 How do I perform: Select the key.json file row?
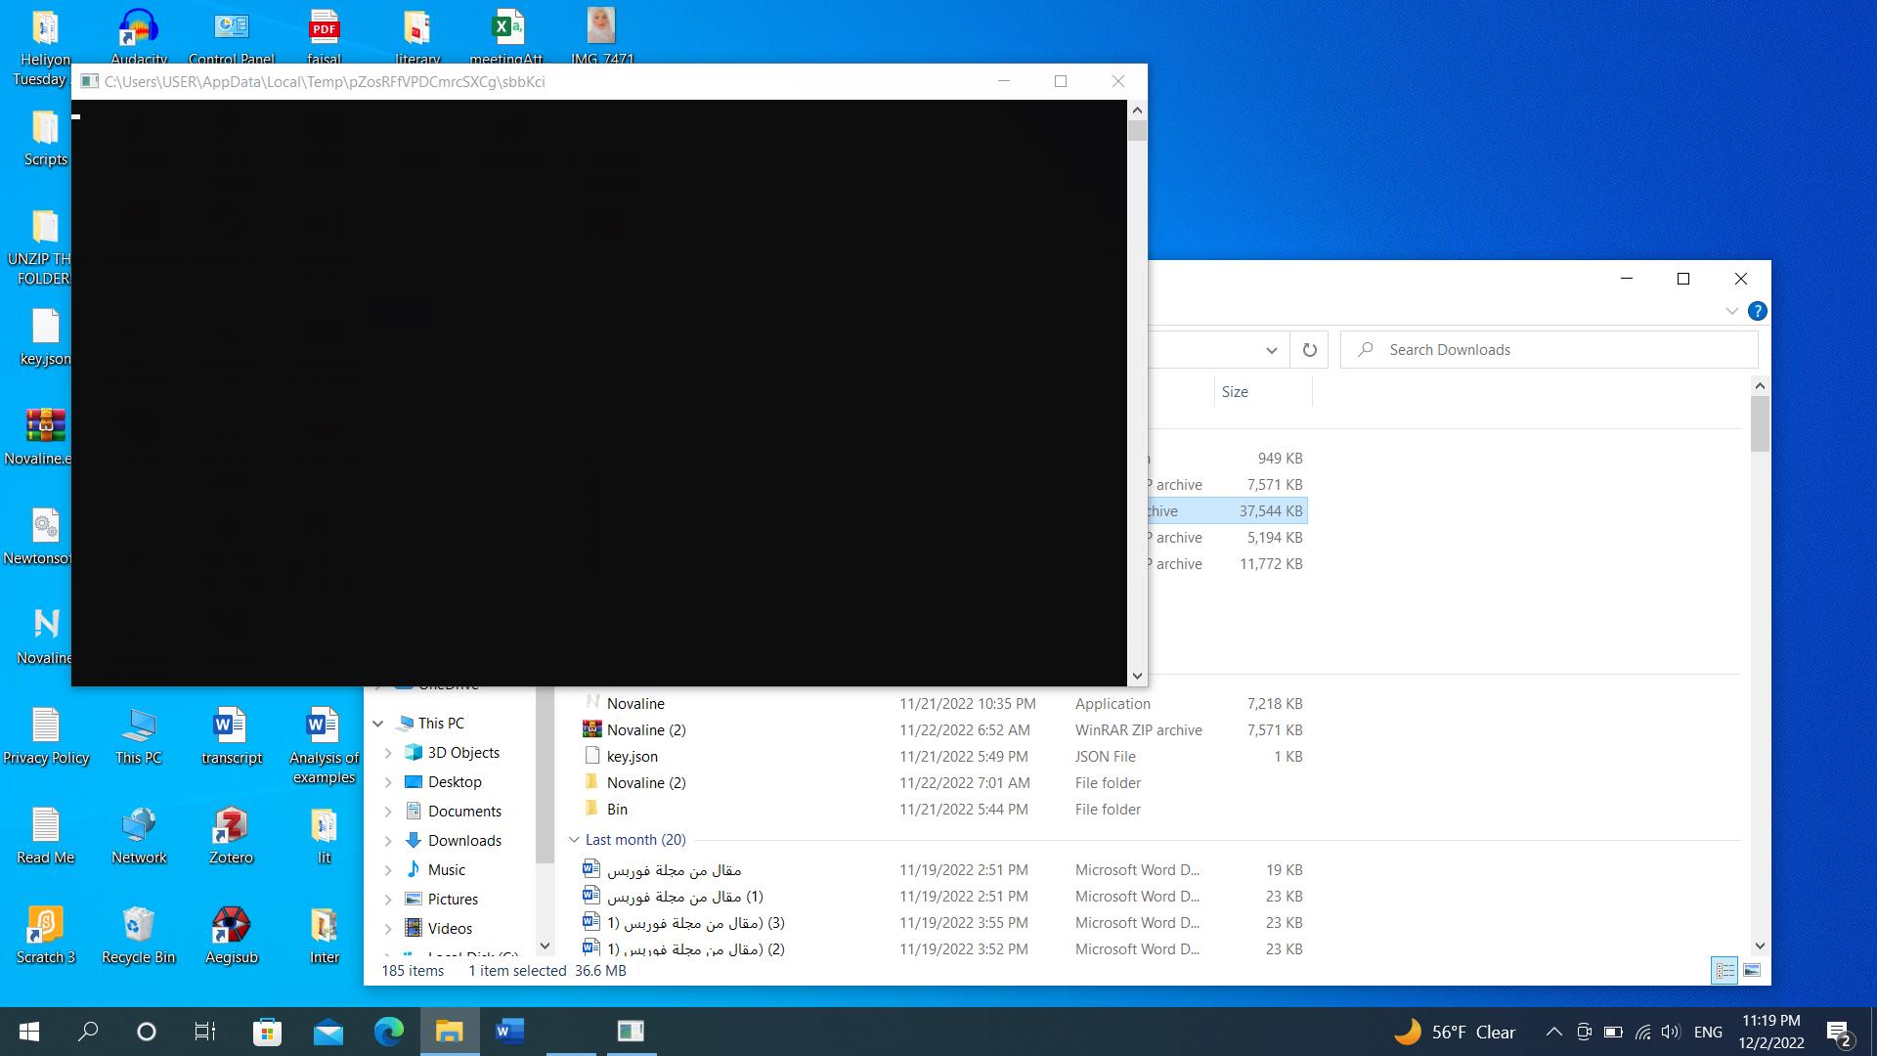(633, 757)
